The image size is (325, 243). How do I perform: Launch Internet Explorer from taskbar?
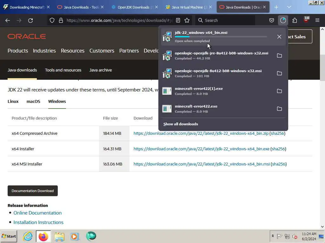28,236
